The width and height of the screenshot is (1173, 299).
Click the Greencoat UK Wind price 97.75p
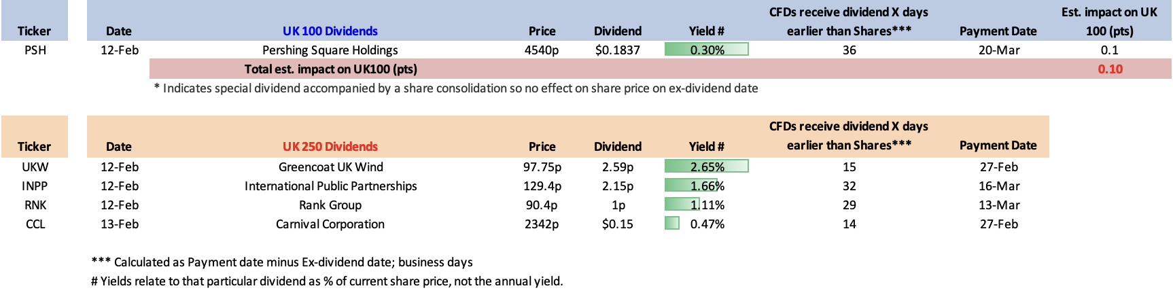(x=542, y=167)
